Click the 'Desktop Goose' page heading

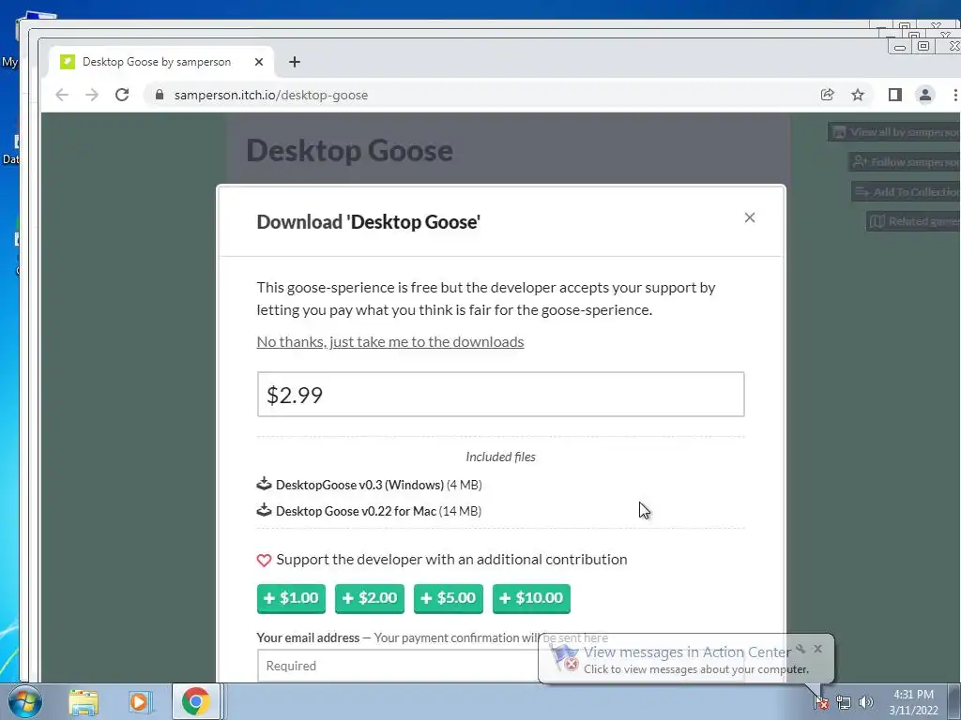coord(349,150)
